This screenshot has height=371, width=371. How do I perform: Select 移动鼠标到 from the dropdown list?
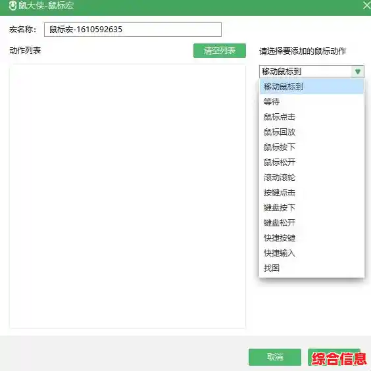312,87
